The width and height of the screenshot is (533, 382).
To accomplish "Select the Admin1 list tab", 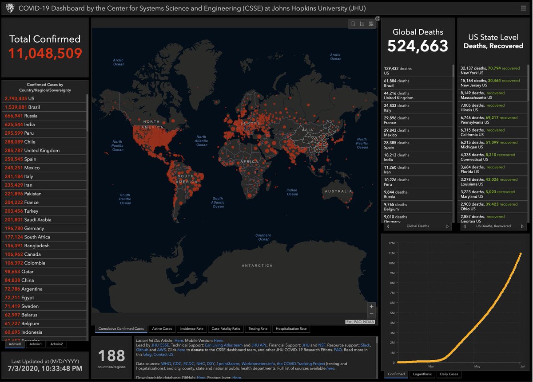I will pos(36,344).
